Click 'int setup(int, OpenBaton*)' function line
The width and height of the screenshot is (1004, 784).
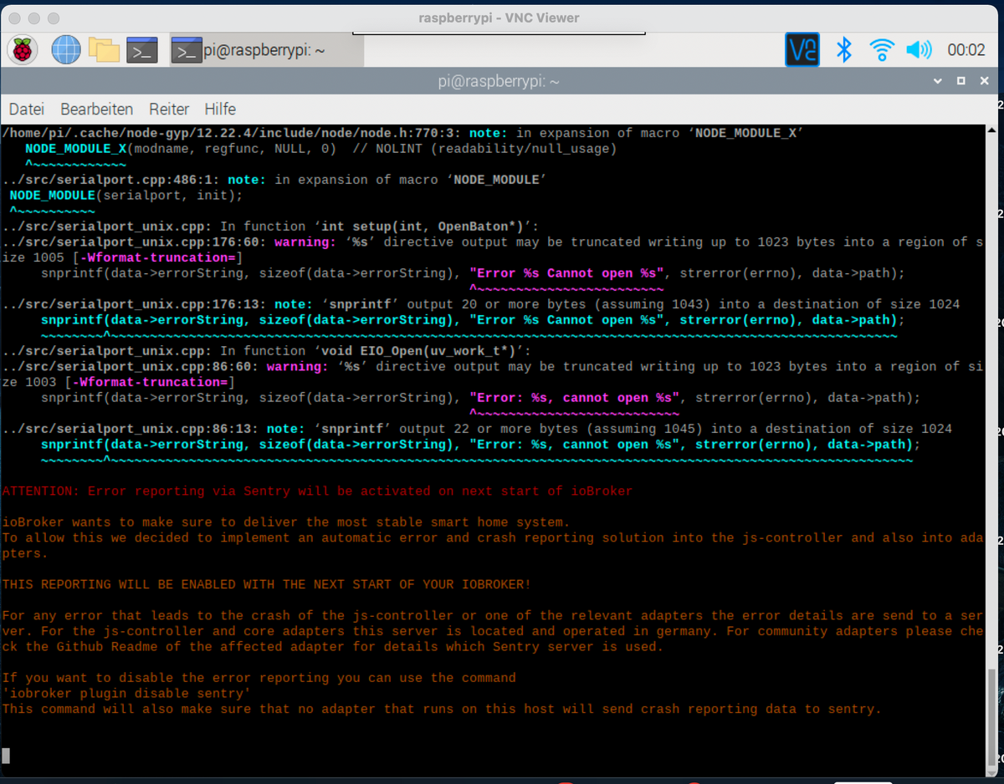[270, 227]
